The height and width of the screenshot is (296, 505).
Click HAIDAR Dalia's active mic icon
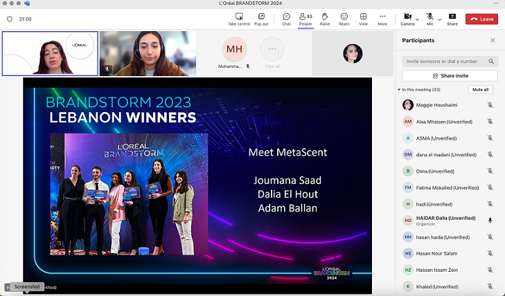click(490, 220)
